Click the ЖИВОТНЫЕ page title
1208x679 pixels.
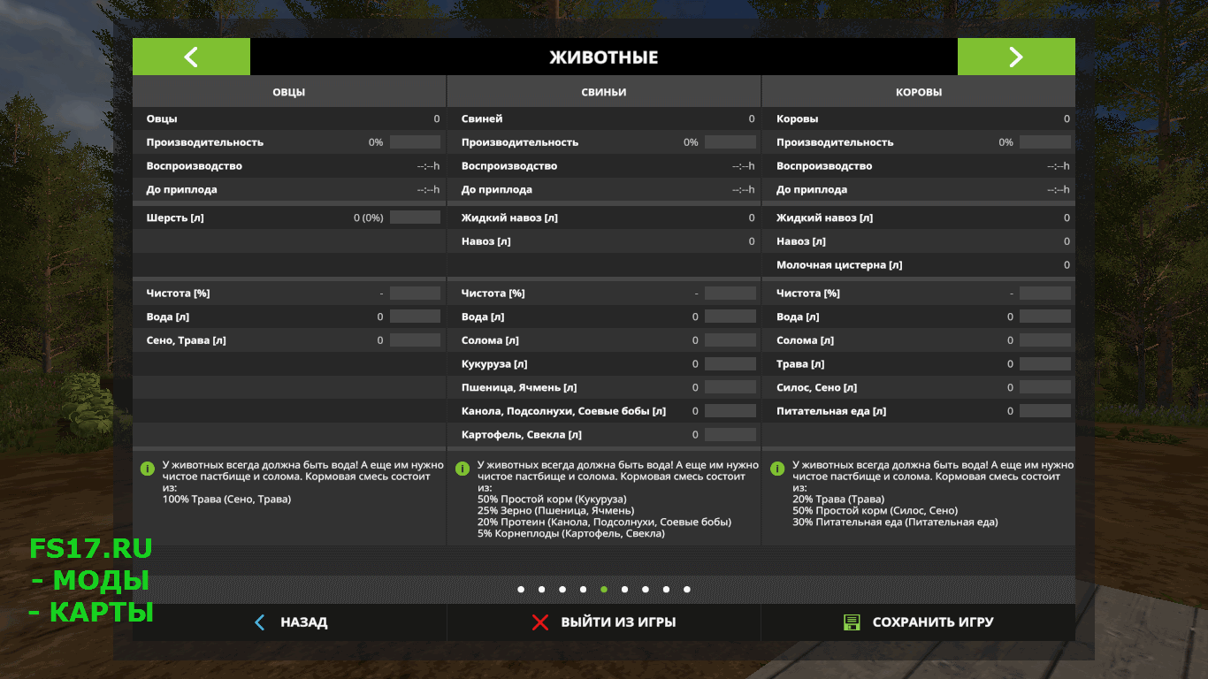tap(604, 57)
